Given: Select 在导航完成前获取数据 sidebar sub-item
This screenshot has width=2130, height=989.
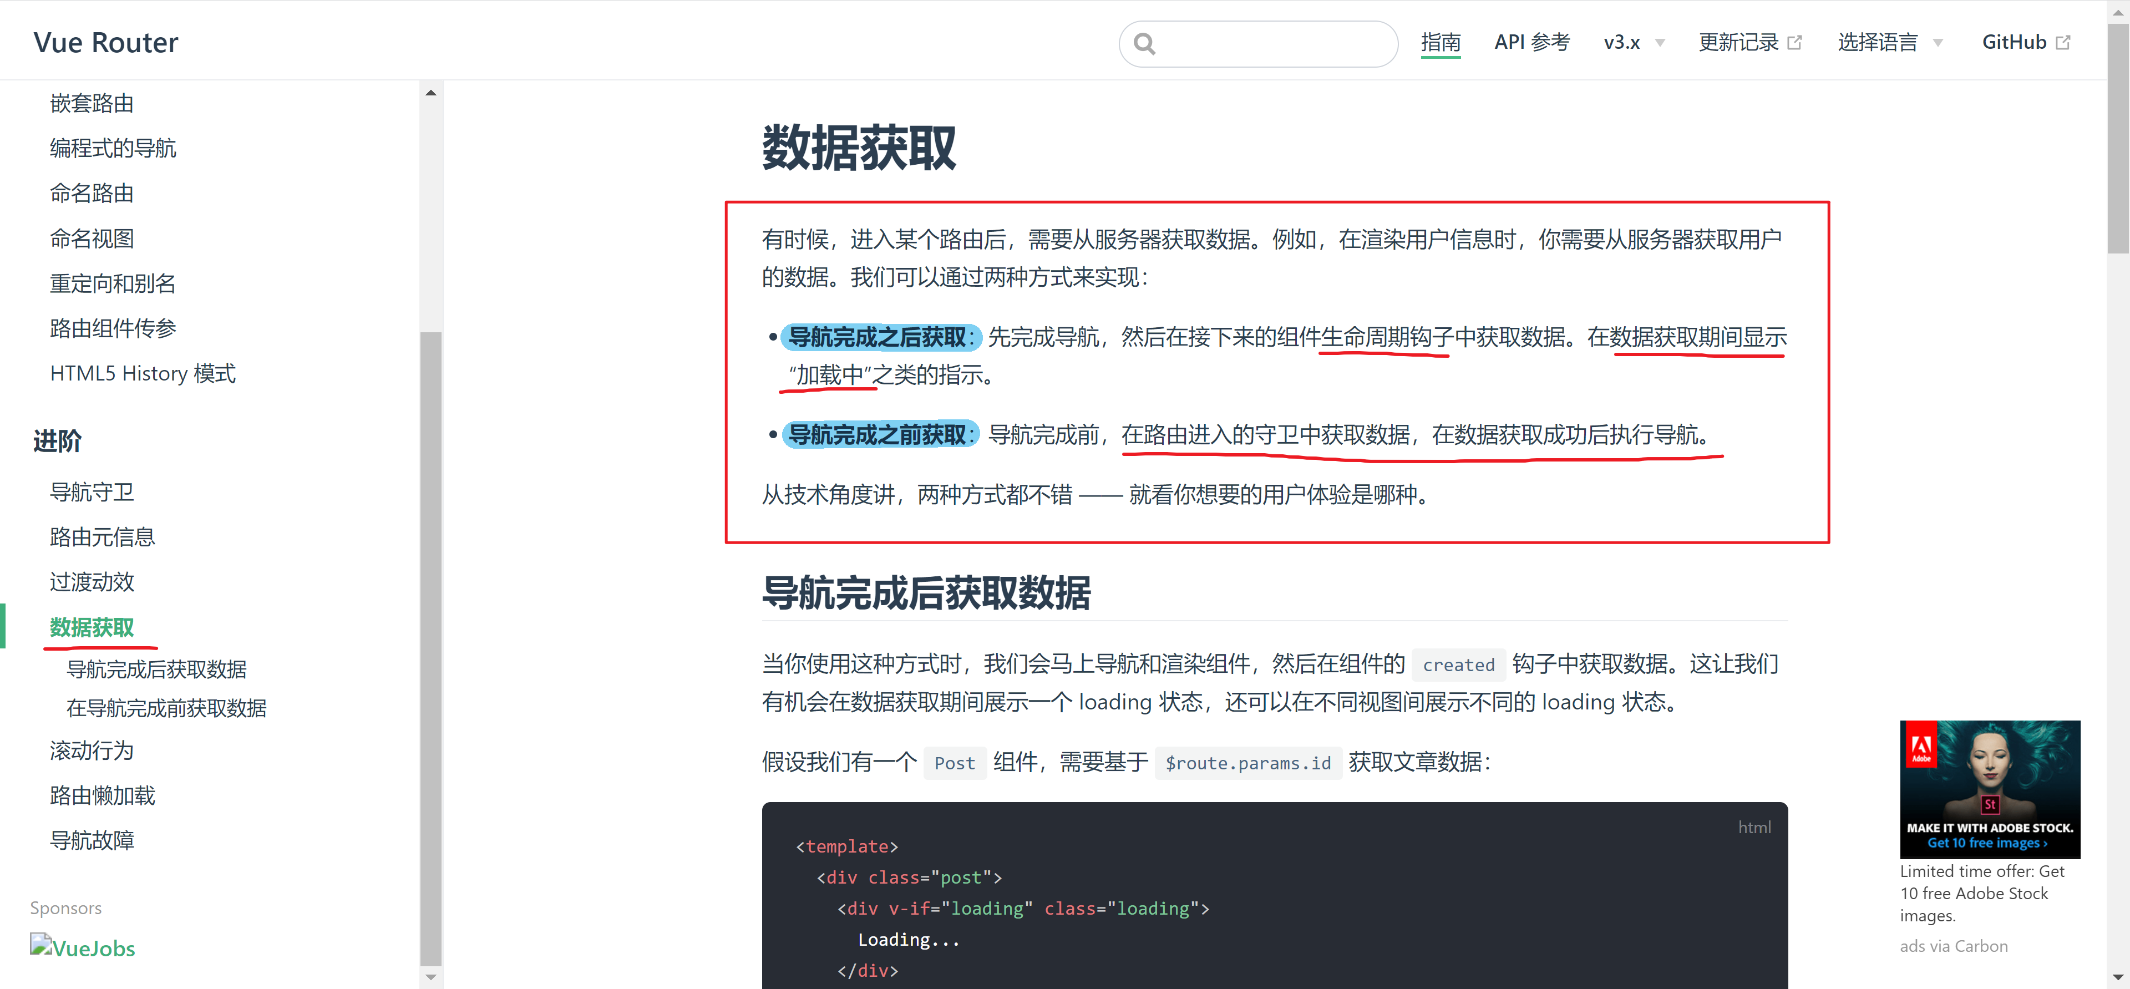Looking at the screenshot, I should click(166, 708).
